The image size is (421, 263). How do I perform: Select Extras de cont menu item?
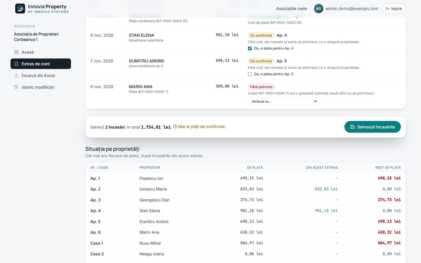tap(41, 64)
